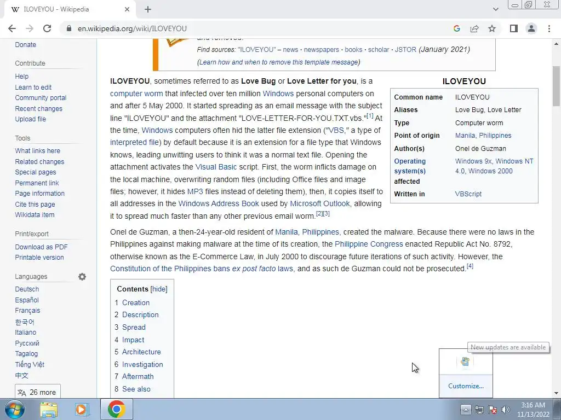561x420 pixels.
Task: Open the Windows Address Book link
Action: coord(219,203)
